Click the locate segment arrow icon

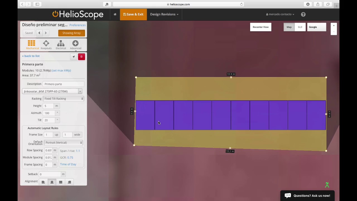click(x=74, y=57)
